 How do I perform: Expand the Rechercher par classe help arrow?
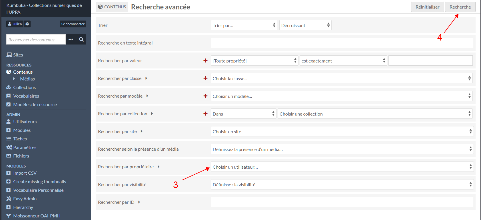click(146, 78)
